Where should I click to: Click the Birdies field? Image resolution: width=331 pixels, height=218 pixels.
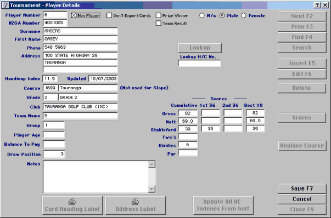[x=188, y=145]
